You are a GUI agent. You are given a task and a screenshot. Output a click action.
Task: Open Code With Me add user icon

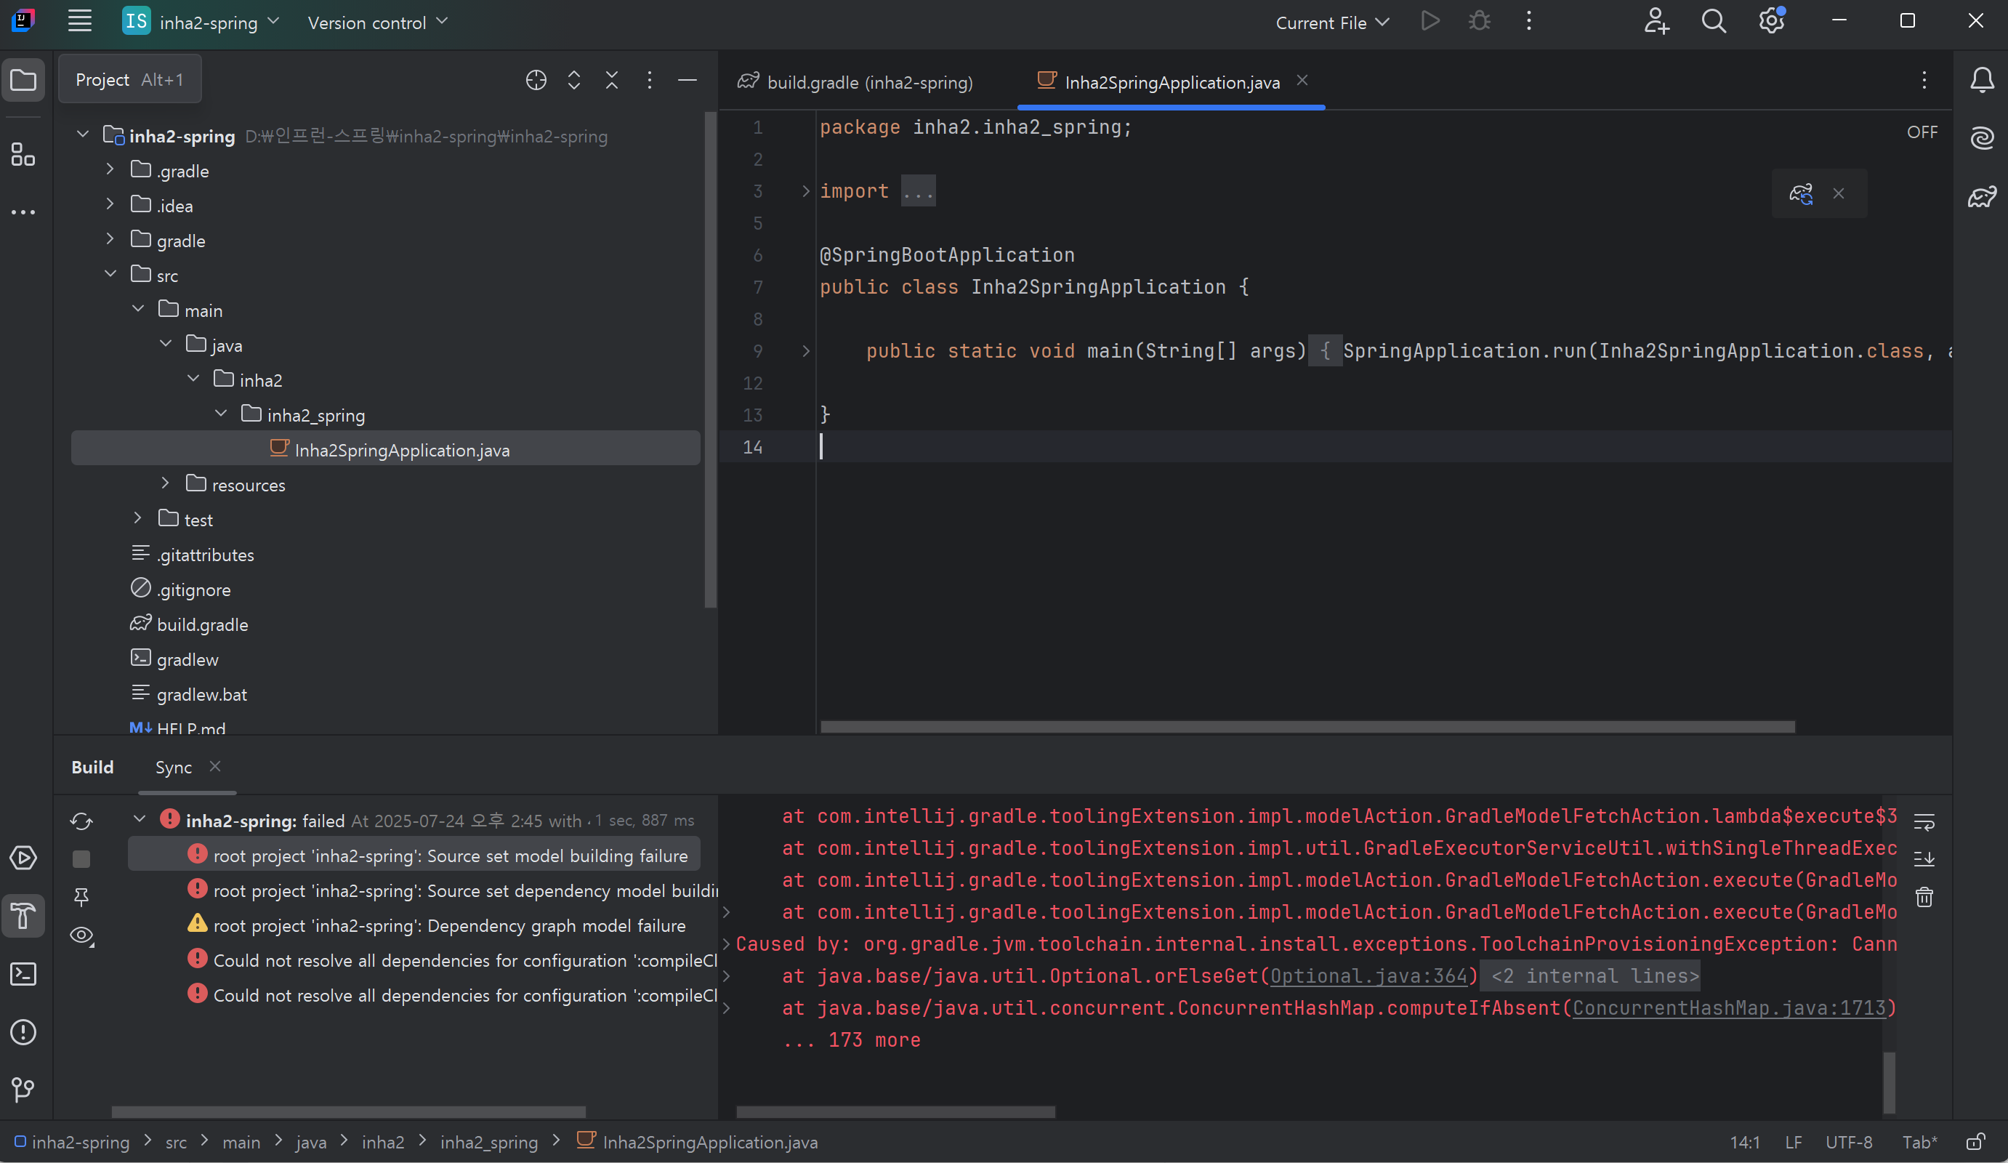click(1656, 22)
